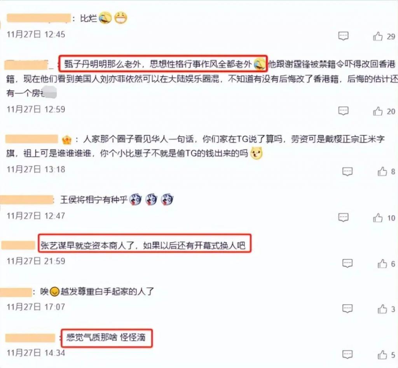This screenshot has width=398, height=368.
Task: Click reply icon on 感觉气质那啥 comment
Action: click(347, 354)
